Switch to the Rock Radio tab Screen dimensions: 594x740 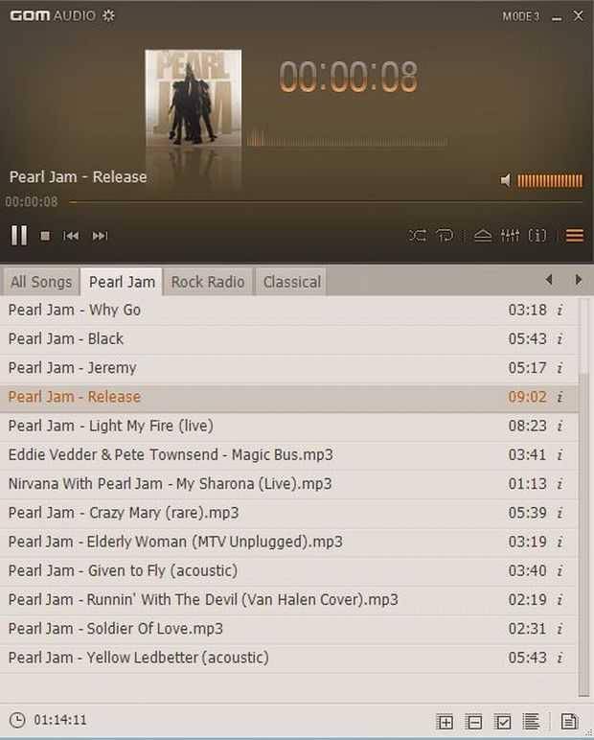pyautogui.click(x=208, y=282)
